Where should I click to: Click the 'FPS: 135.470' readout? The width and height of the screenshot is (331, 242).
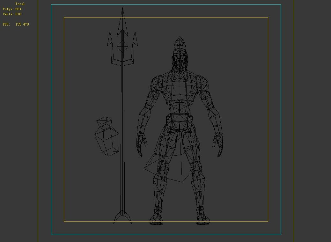pyautogui.click(x=16, y=24)
